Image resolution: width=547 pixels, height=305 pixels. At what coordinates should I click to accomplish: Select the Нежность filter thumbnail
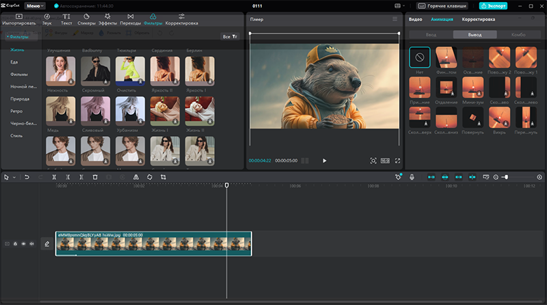tap(59, 70)
